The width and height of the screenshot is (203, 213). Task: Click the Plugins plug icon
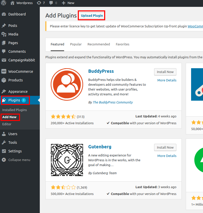tap(4, 100)
